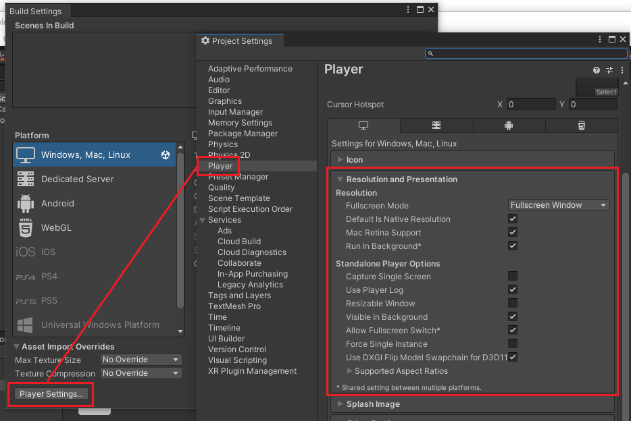Open Script Execution Order category
Viewport: 631px width, 421px height.
coord(251,209)
